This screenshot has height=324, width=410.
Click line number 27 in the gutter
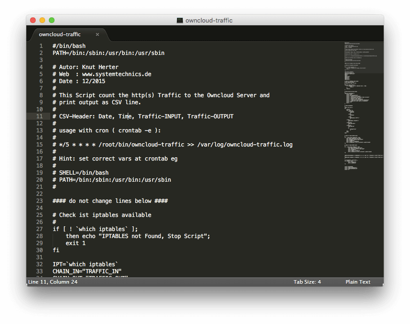(39, 229)
